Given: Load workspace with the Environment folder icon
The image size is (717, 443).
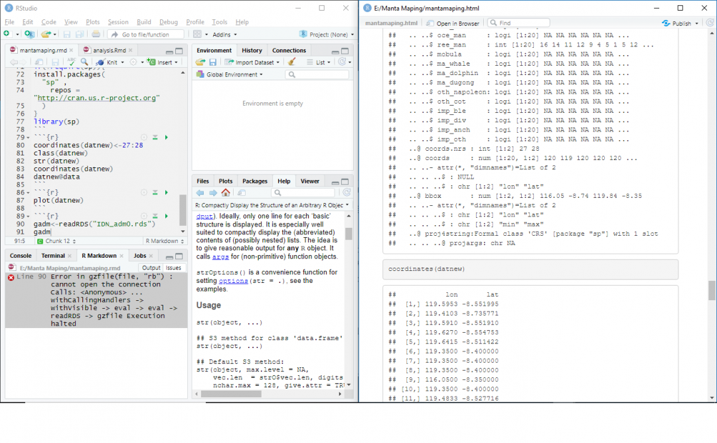Looking at the screenshot, I should (x=200, y=62).
